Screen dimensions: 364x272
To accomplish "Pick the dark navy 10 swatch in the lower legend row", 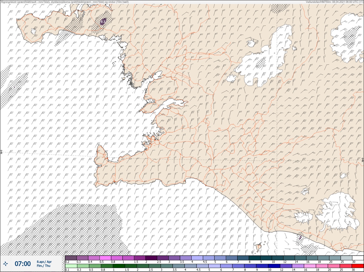I will tap(274, 266).
